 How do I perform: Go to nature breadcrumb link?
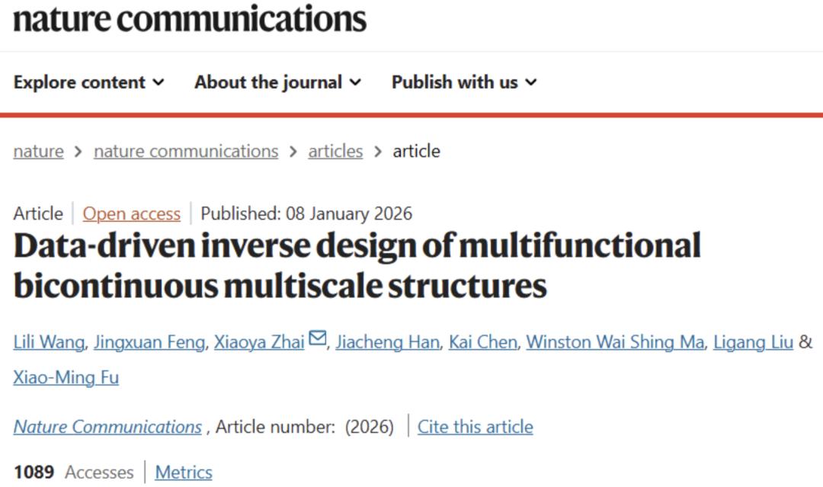(38, 151)
